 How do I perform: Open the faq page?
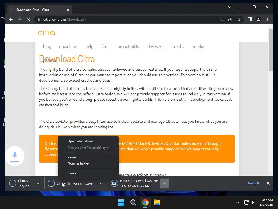tap(104, 47)
